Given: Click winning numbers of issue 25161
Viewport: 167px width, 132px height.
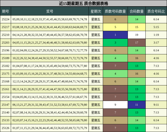Looking at the screenshot, I should coord(50,89).
